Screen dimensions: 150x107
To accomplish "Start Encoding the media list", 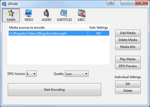I will point(54,90).
